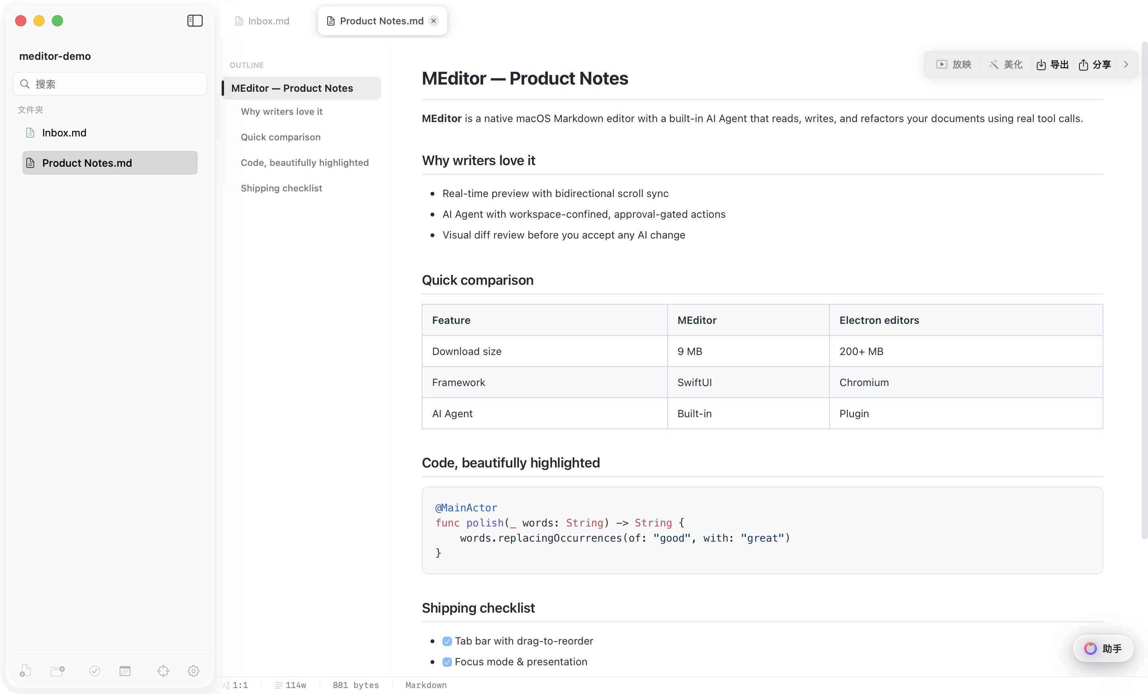Click the Product Notes.md tab document icon
The width and height of the screenshot is (1148, 694).
[331, 21]
